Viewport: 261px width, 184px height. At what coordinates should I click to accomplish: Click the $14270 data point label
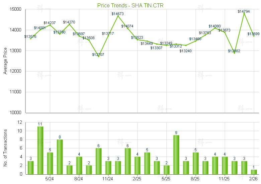click(x=69, y=22)
